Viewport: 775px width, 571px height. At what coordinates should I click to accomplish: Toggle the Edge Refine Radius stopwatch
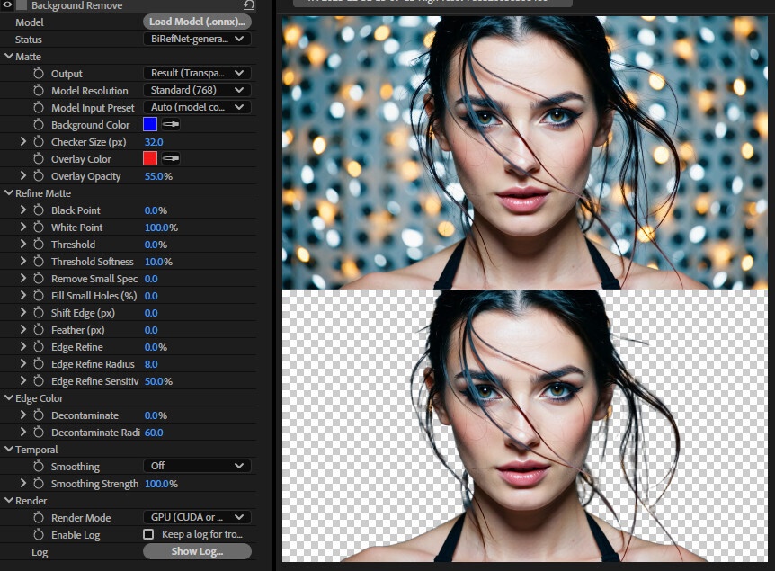[39, 364]
